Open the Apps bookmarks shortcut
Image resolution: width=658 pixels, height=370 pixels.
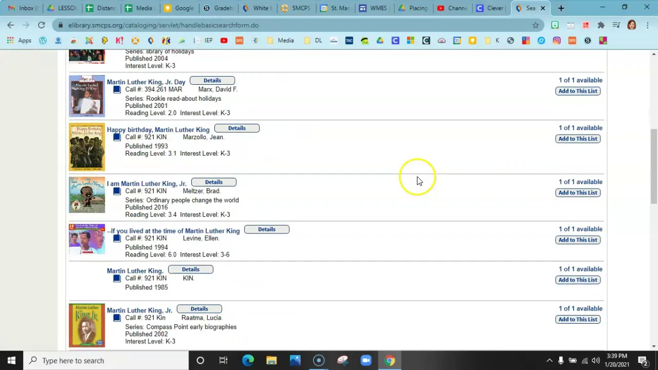click(20, 41)
